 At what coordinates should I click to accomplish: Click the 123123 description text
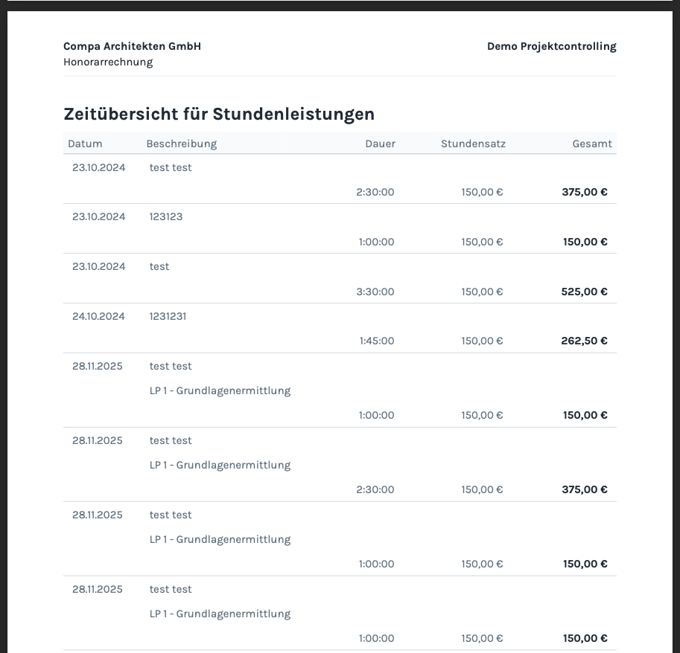(x=166, y=216)
